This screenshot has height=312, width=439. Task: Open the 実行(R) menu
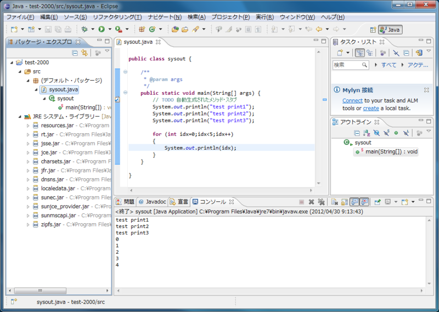click(264, 17)
